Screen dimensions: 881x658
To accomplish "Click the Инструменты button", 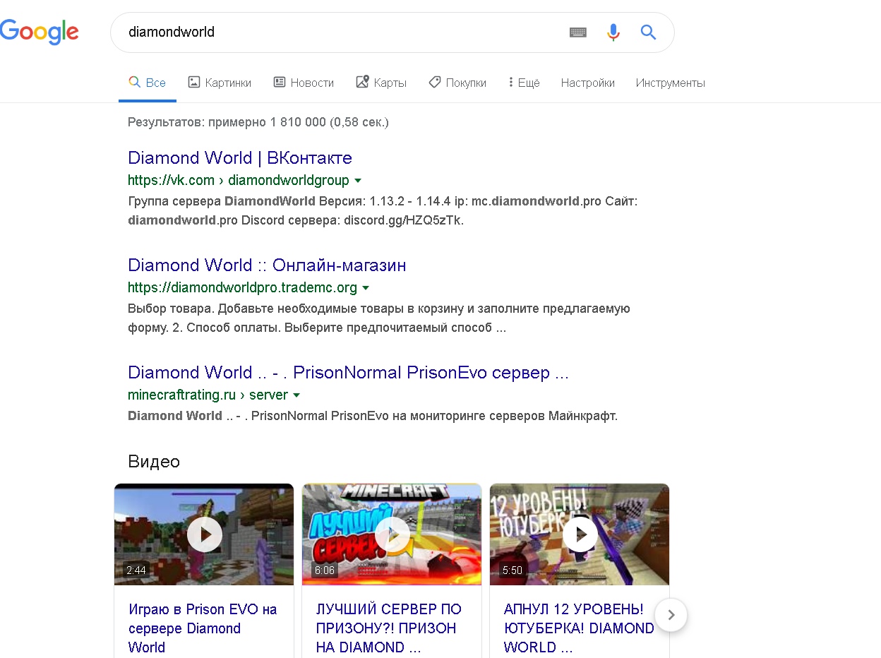I will 670,83.
